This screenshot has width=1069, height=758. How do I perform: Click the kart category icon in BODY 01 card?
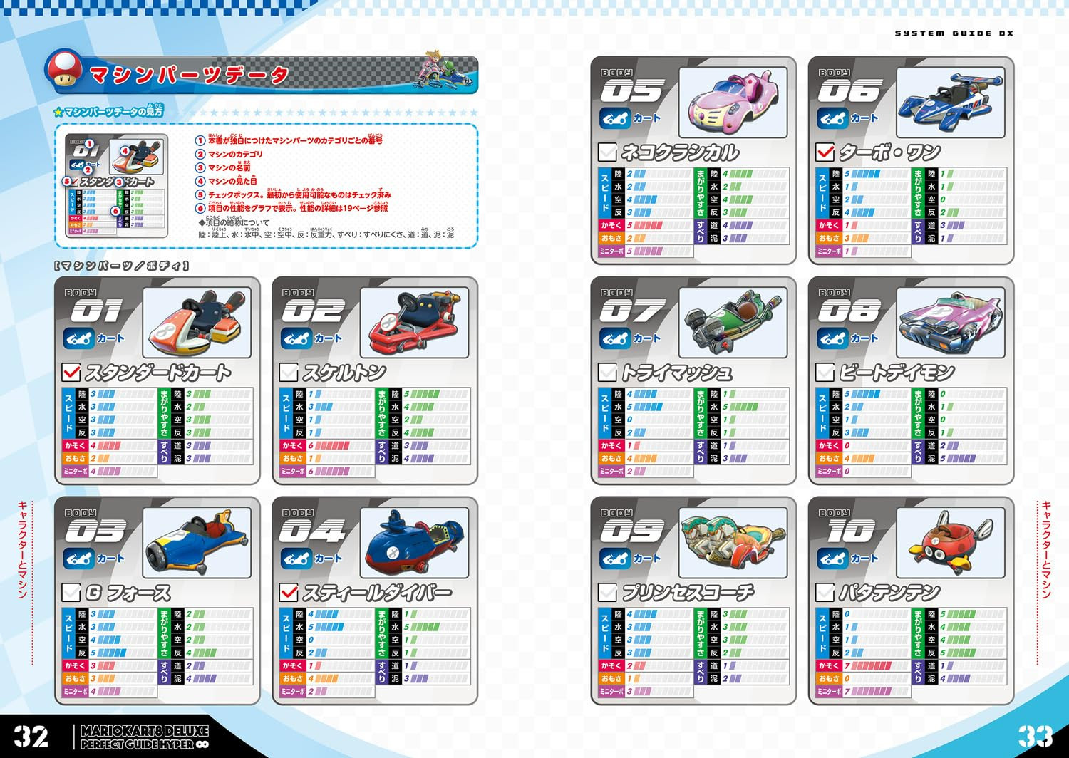click(79, 338)
